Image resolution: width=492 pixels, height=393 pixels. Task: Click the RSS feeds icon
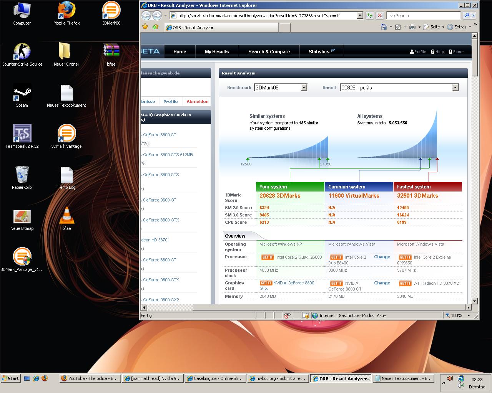pyautogui.click(x=398, y=27)
